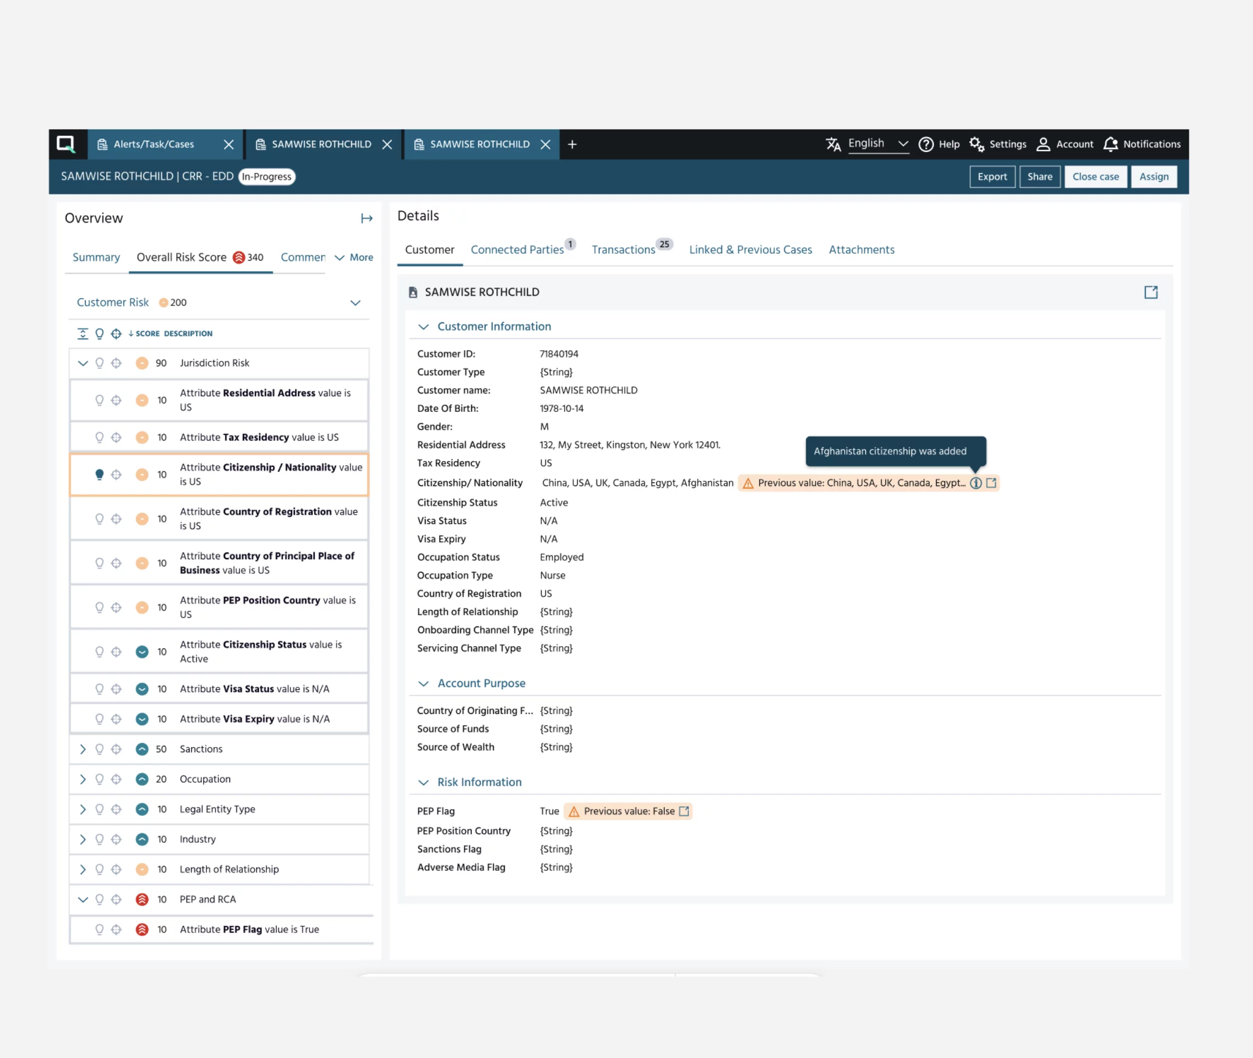Open the Help question mark icon
The image size is (1253, 1058).
coord(926,144)
